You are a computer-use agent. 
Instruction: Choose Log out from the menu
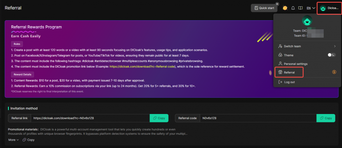point(289,82)
